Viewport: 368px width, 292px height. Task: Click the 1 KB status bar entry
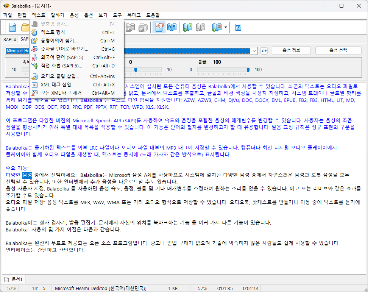coord(173,289)
